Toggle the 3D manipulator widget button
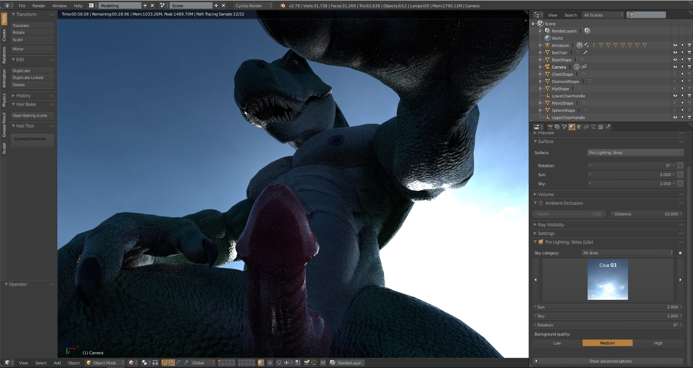693x368 pixels. [x=164, y=363]
